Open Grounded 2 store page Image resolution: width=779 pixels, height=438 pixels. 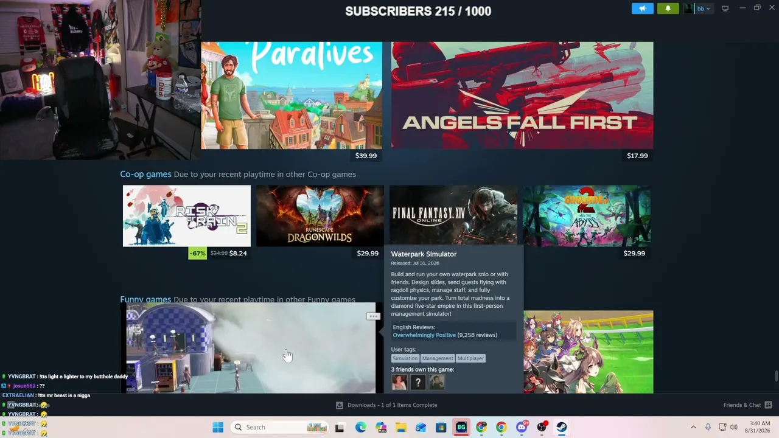587,216
